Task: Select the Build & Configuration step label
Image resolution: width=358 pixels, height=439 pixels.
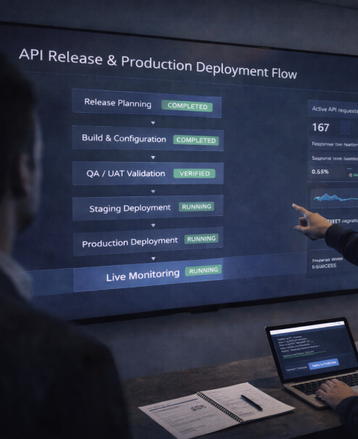Action: pos(123,138)
